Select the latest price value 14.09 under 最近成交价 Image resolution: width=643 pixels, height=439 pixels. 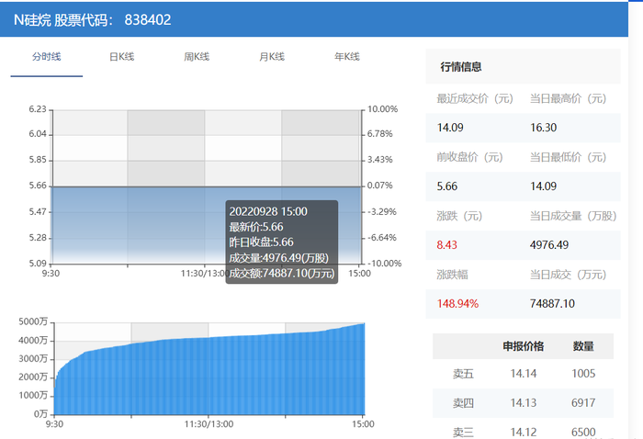[450, 128]
